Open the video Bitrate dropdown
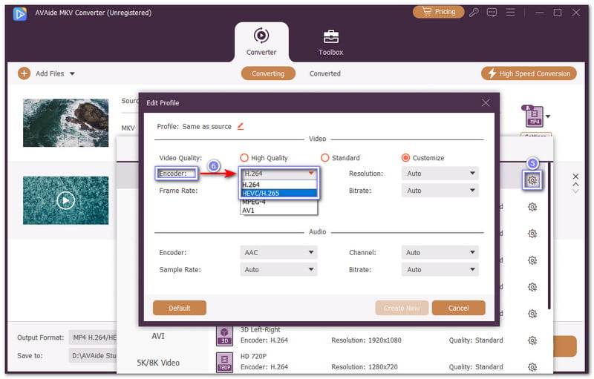Screen dimensions: 594x379 pyautogui.click(x=440, y=191)
